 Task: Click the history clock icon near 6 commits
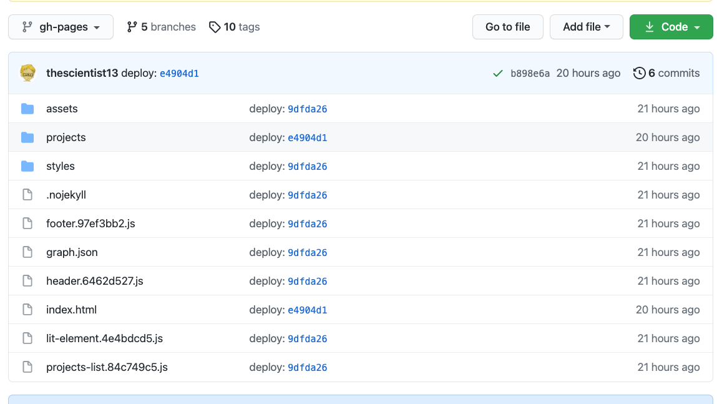pyautogui.click(x=640, y=73)
